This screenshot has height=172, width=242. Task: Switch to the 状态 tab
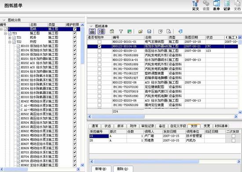(107, 126)
